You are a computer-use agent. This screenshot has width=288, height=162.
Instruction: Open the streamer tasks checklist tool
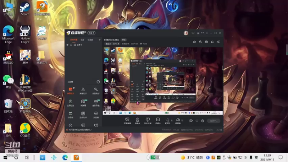click(71, 103)
